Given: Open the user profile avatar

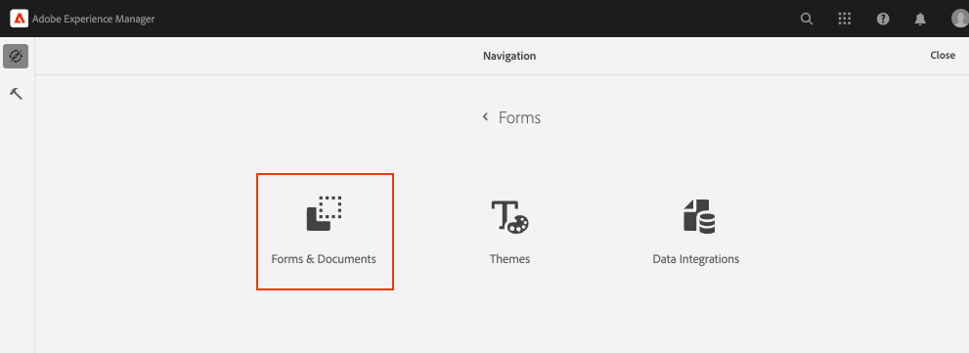Looking at the screenshot, I should [x=960, y=19].
